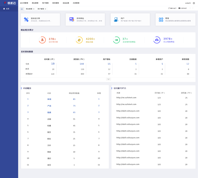
Task: Open the 财务管理 top menu
Action: 55,3
